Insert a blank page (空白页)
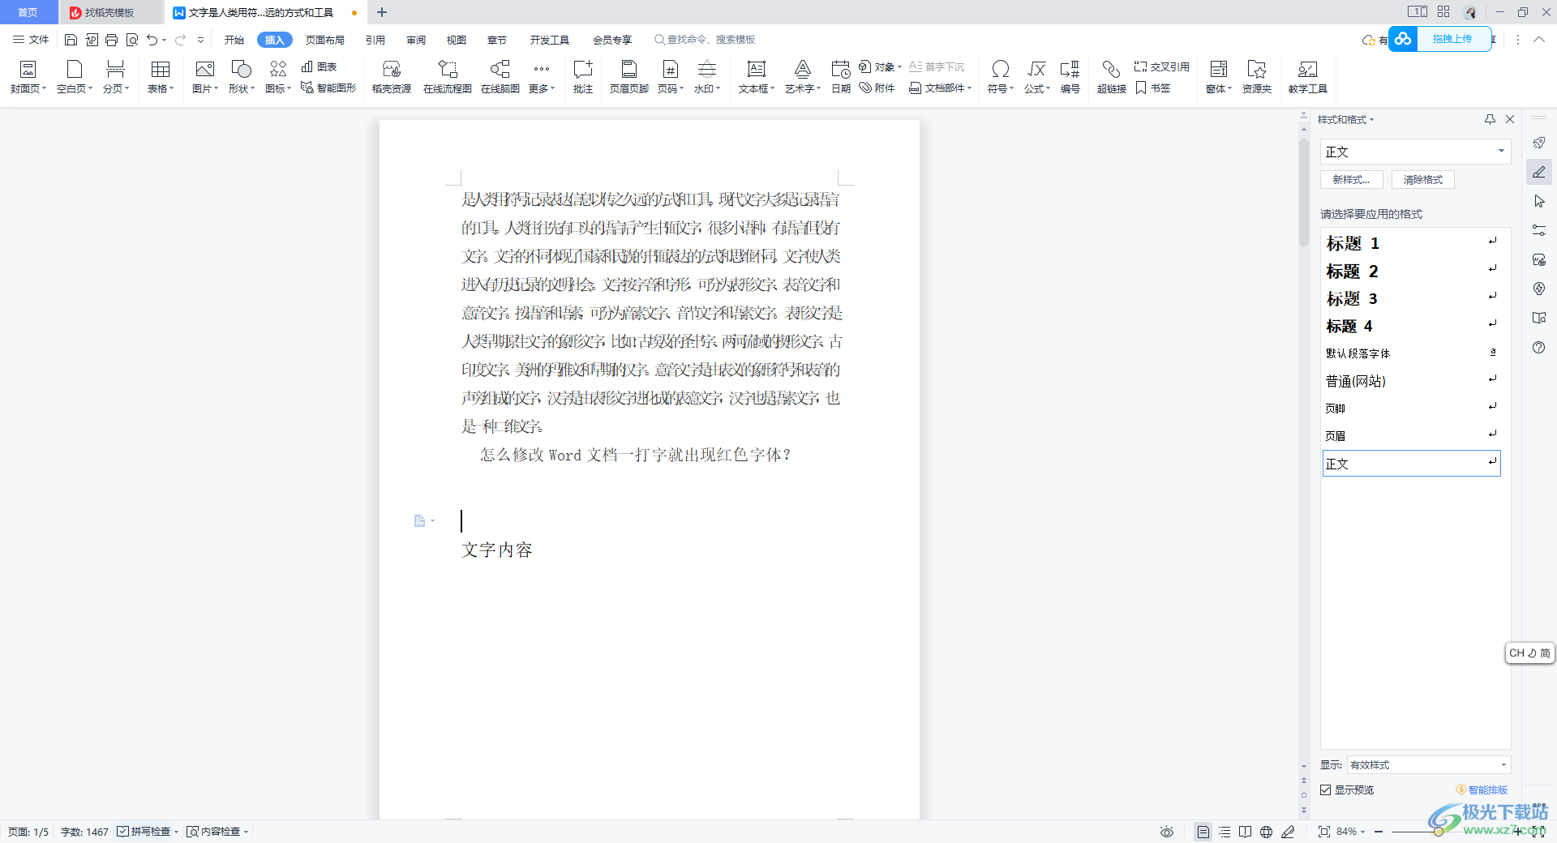 click(74, 77)
